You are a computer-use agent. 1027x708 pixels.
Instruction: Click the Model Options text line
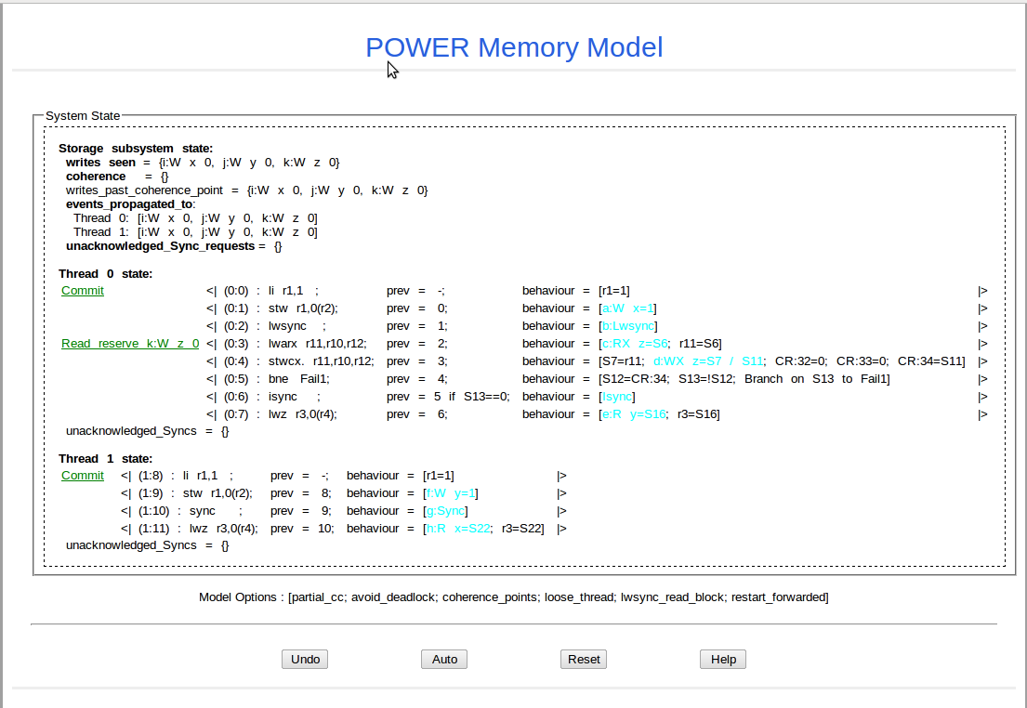coord(513,597)
